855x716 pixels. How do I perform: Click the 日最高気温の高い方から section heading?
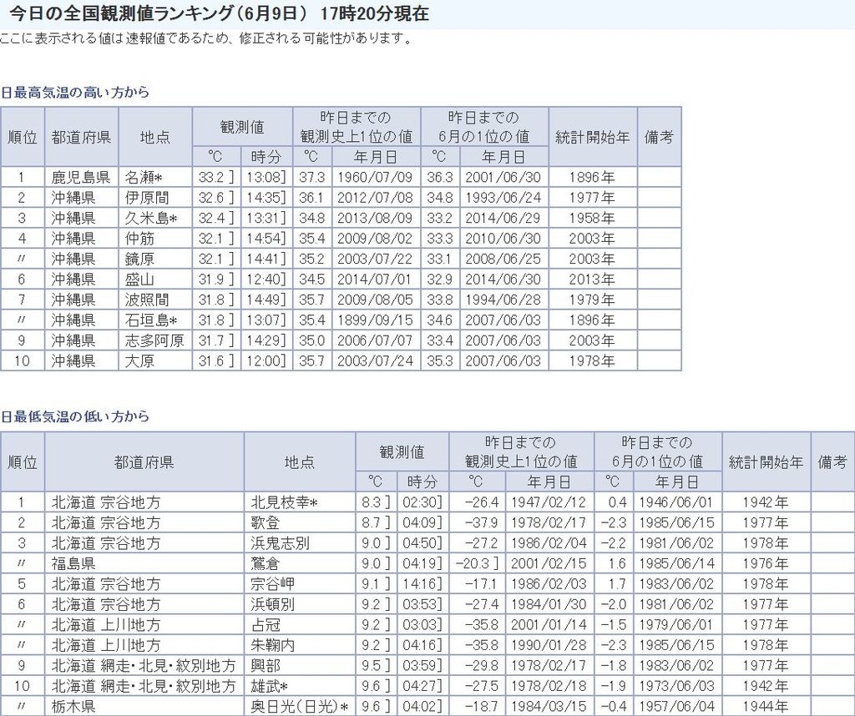75,93
